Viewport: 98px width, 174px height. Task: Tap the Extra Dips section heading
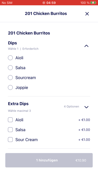point(18,104)
